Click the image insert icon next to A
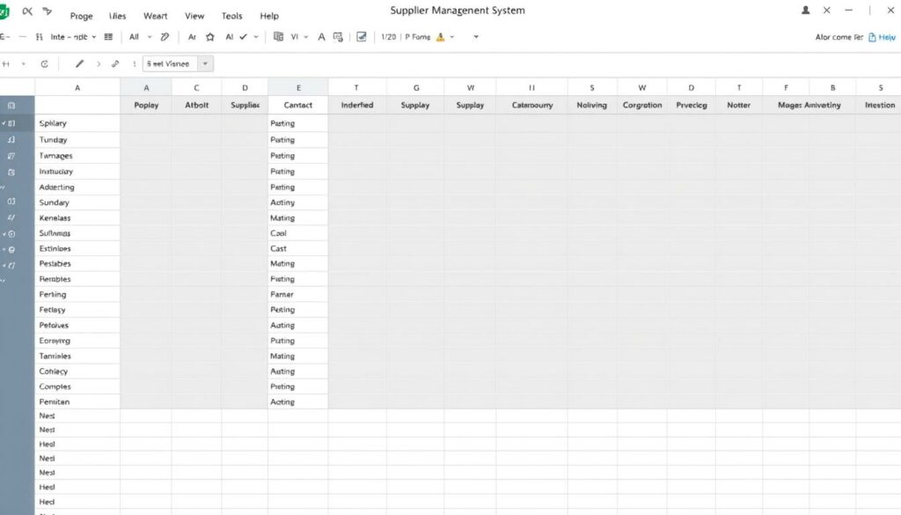 (x=338, y=37)
